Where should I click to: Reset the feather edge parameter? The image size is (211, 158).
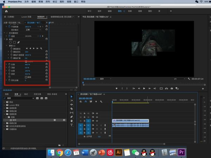click(46, 80)
